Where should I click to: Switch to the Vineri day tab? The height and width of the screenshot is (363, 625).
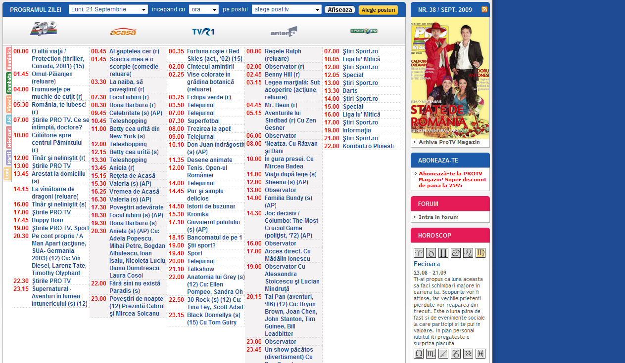(x=8, y=104)
